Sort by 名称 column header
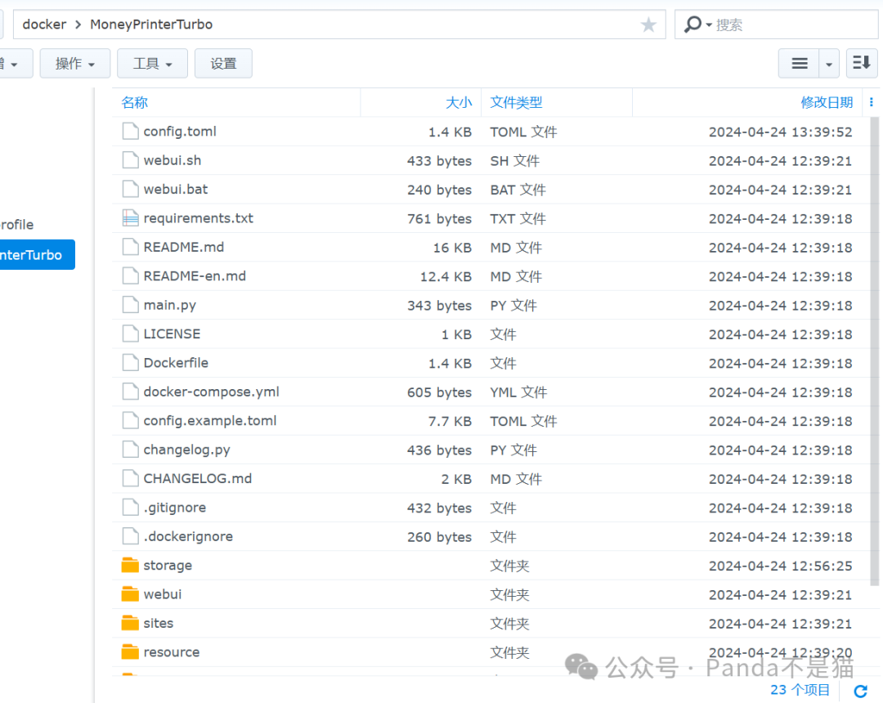The width and height of the screenshot is (883, 703). 135,102
